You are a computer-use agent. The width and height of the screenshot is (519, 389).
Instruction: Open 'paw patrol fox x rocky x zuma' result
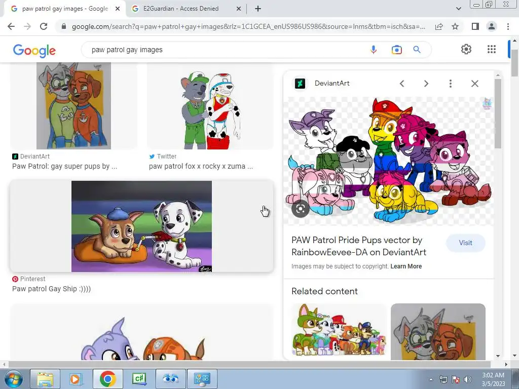[x=201, y=166]
